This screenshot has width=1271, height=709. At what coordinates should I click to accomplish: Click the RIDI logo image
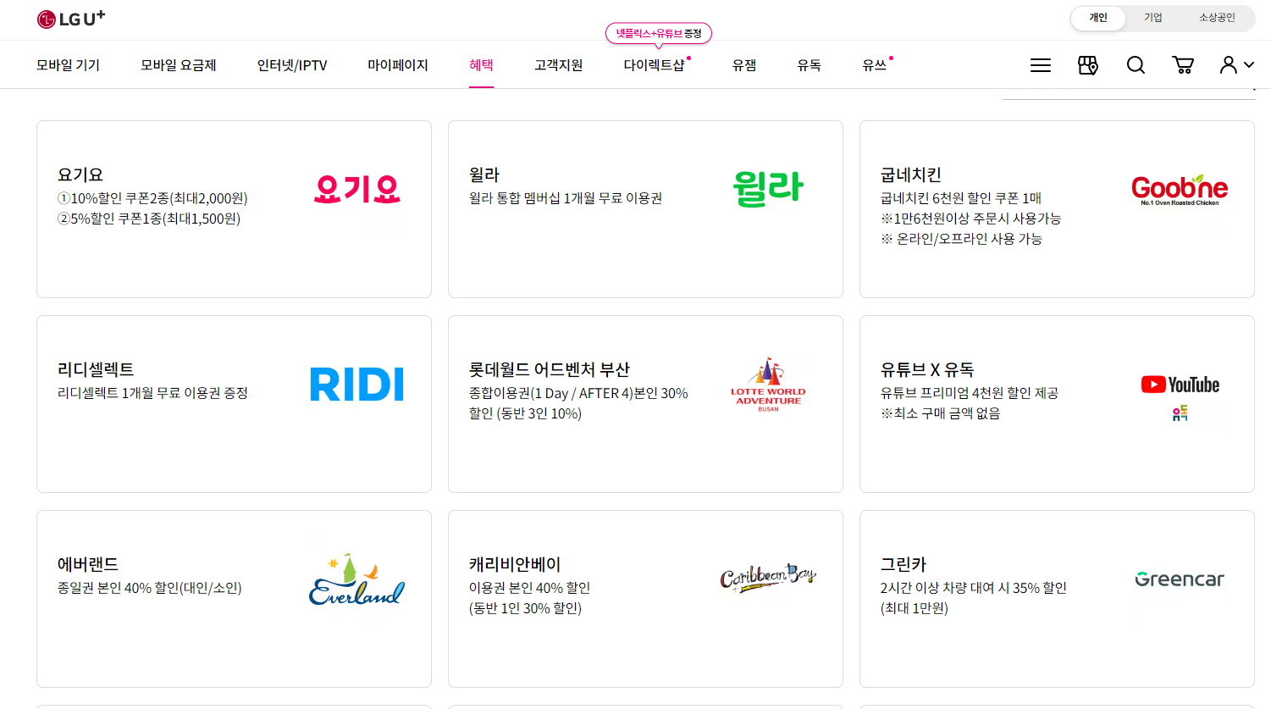[x=356, y=384]
